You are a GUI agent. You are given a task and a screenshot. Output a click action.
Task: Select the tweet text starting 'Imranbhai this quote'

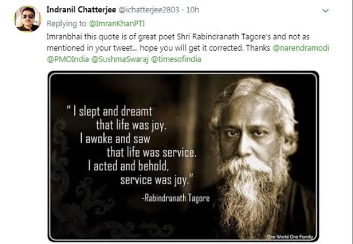pyautogui.click(x=188, y=48)
